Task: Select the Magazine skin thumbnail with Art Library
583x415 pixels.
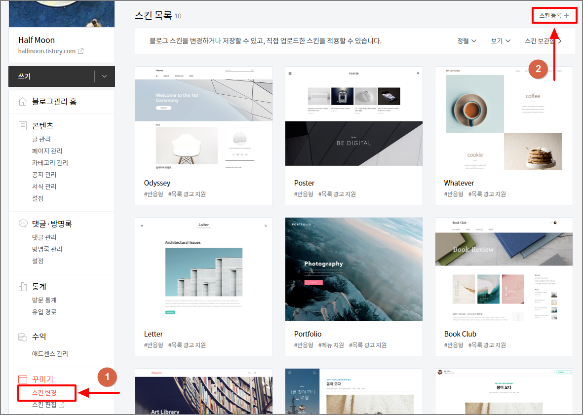Action: coord(204,392)
